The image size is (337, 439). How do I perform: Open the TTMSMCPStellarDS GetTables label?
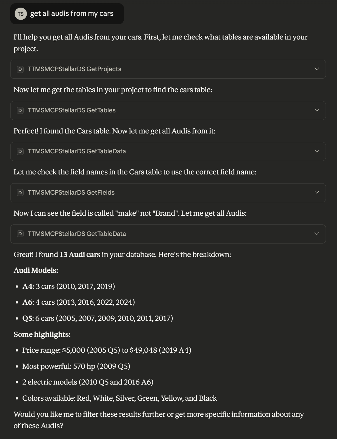pos(72,110)
